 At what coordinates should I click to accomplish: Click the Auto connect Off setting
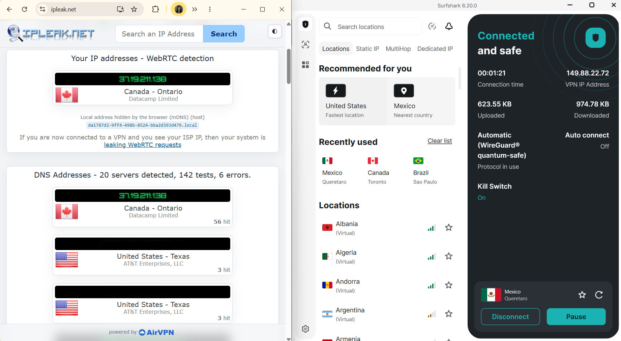(604, 147)
